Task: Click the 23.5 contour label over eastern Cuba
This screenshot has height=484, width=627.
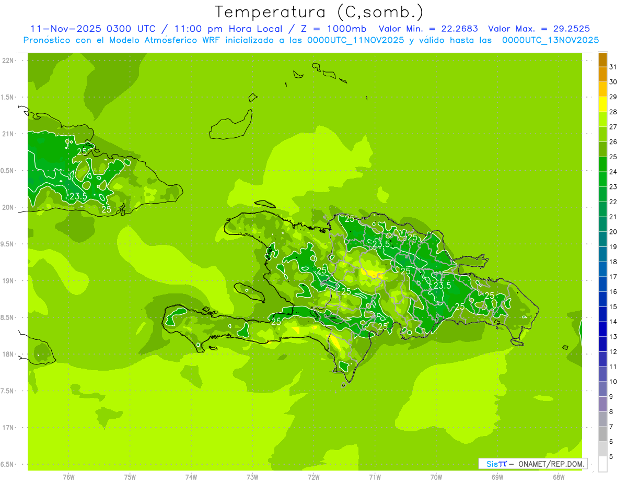Action: 78,197
